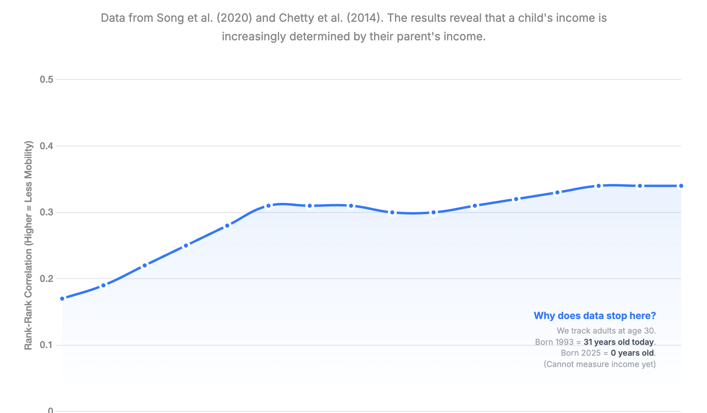Image resolution: width=707 pixels, height=413 pixels.
Task: Click the sixth data point from the left
Action: click(x=268, y=206)
